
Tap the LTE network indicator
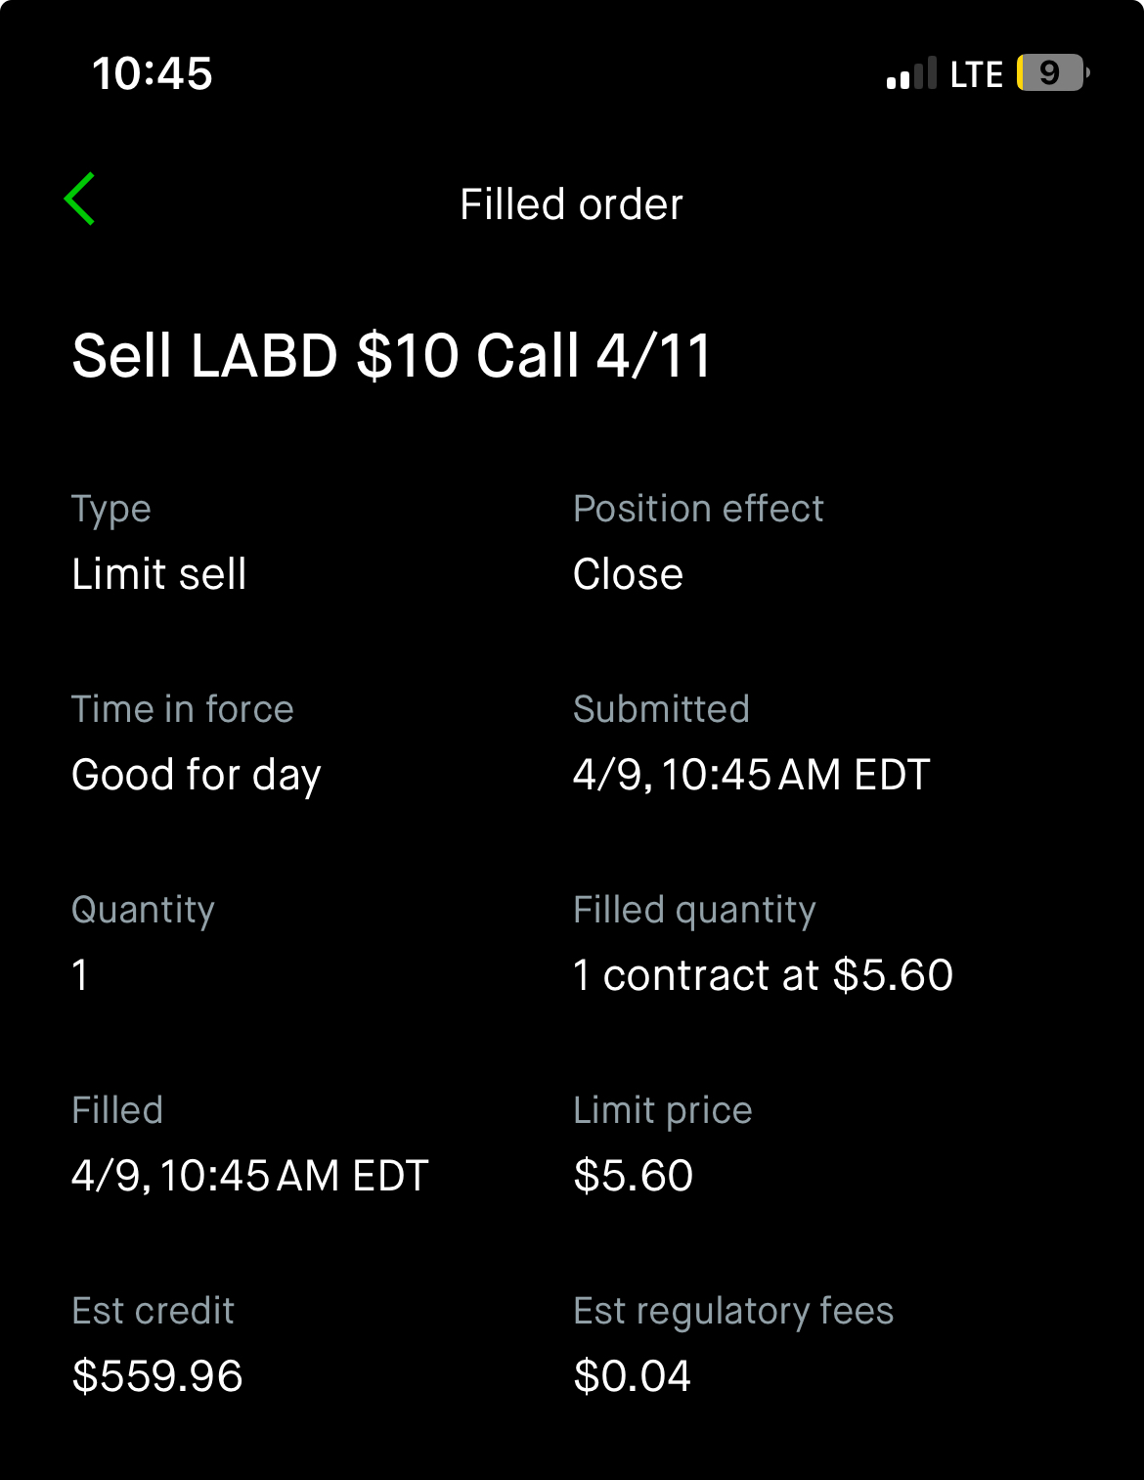[977, 74]
